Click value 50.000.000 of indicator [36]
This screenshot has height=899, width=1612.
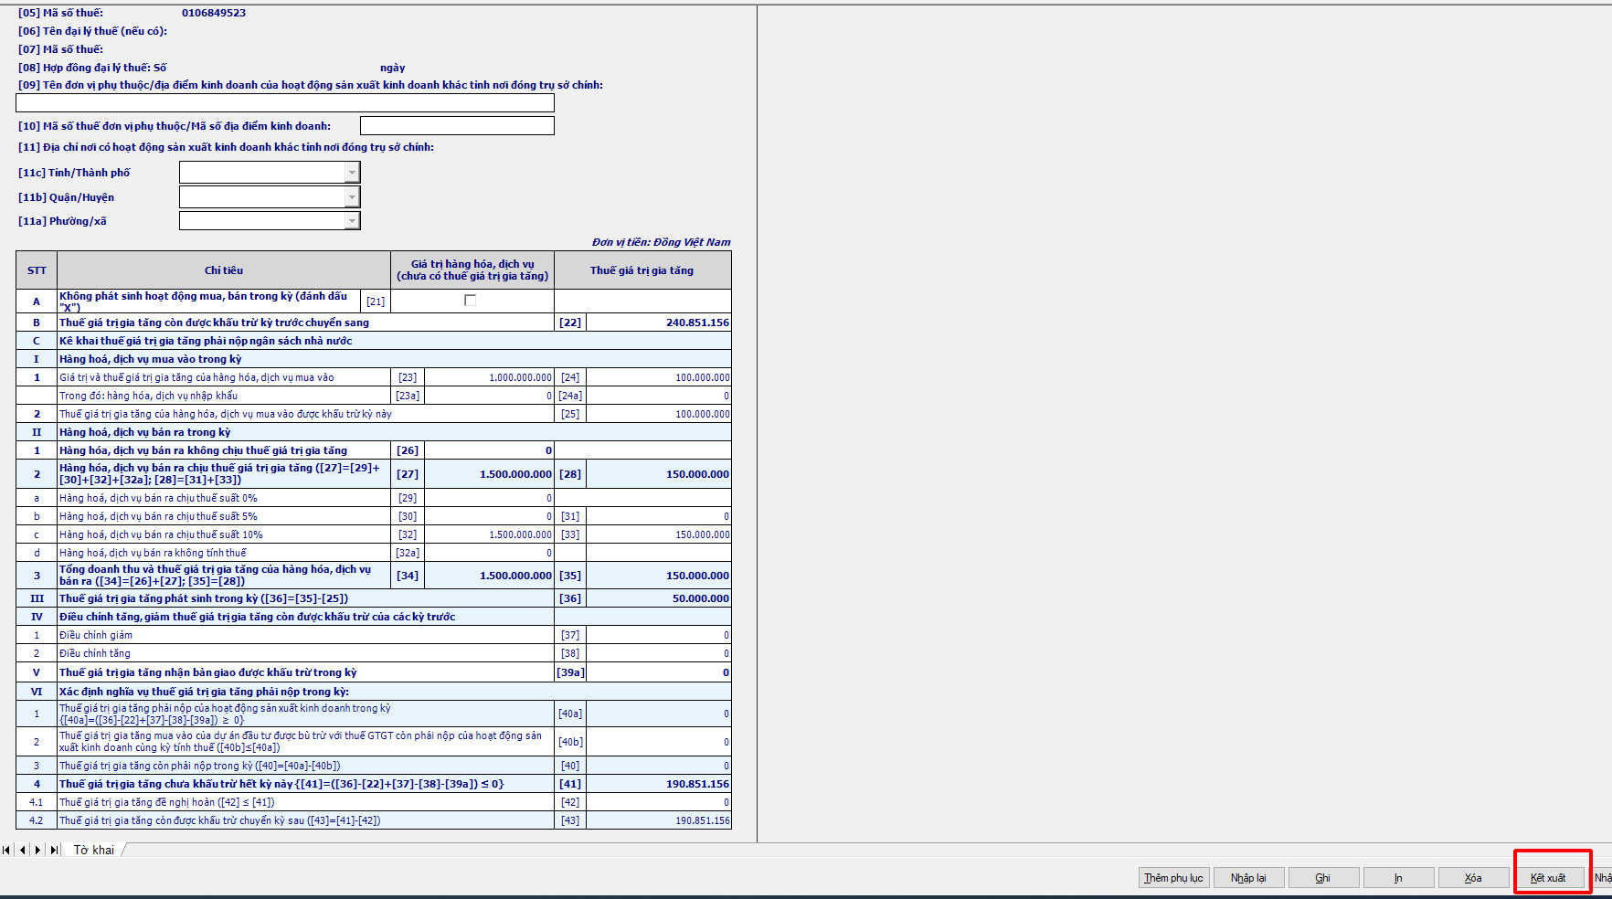point(659,598)
